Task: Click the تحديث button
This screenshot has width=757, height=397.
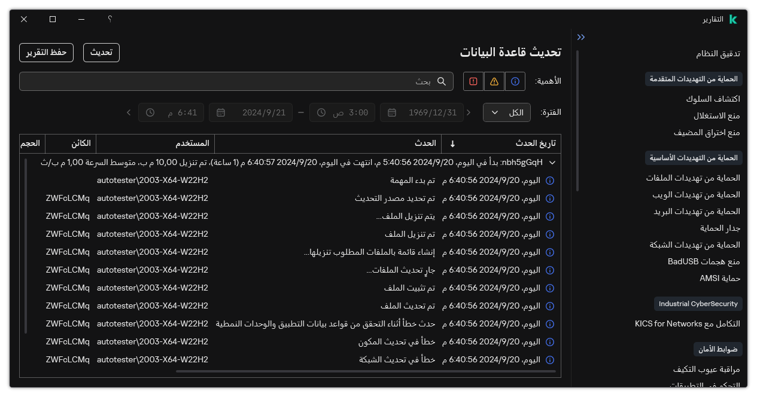Action: [x=101, y=53]
